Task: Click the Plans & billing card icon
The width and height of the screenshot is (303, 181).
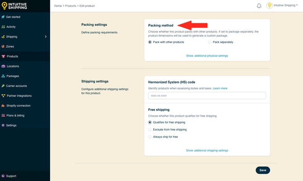Action: pos(3,116)
